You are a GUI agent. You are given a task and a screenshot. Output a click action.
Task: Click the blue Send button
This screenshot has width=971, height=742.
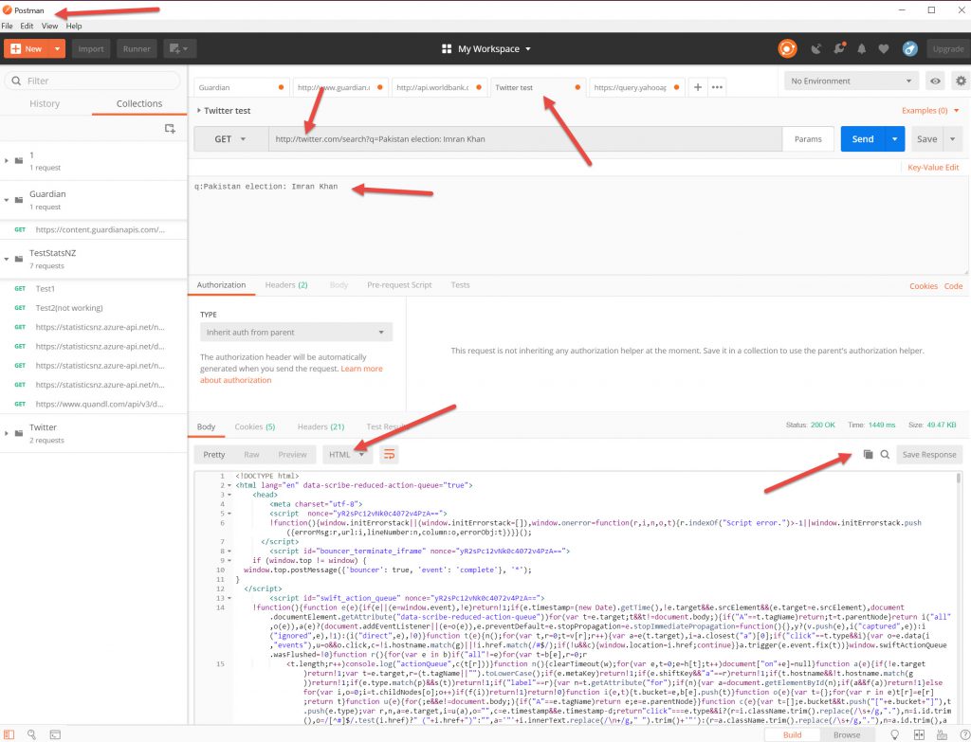coord(862,139)
